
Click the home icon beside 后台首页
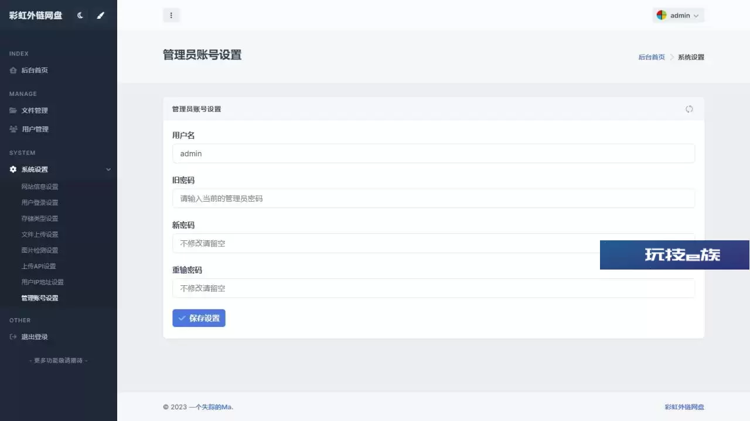[13, 70]
